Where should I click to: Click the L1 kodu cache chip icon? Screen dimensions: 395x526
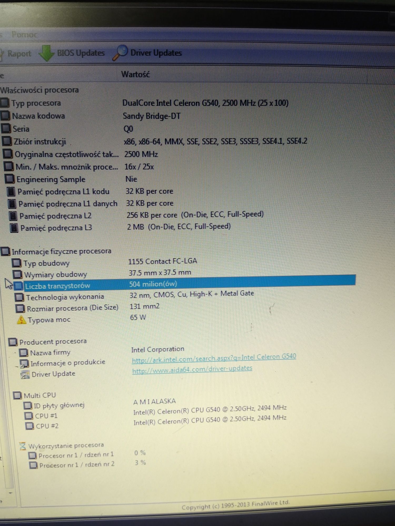point(11,191)
